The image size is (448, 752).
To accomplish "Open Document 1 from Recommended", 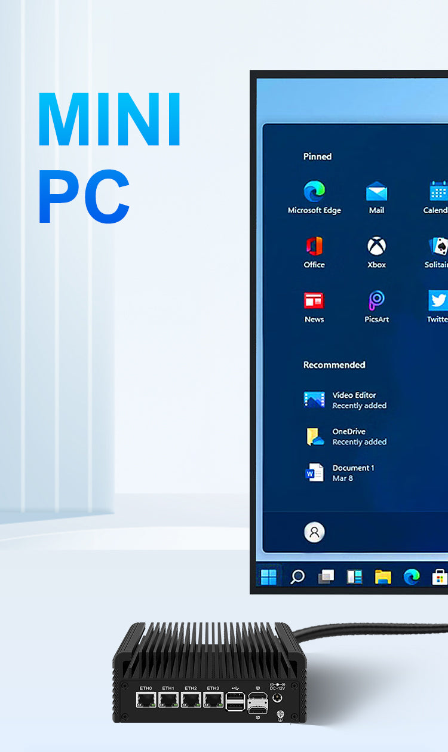I will pyautogui.click(x=314, y=472).
